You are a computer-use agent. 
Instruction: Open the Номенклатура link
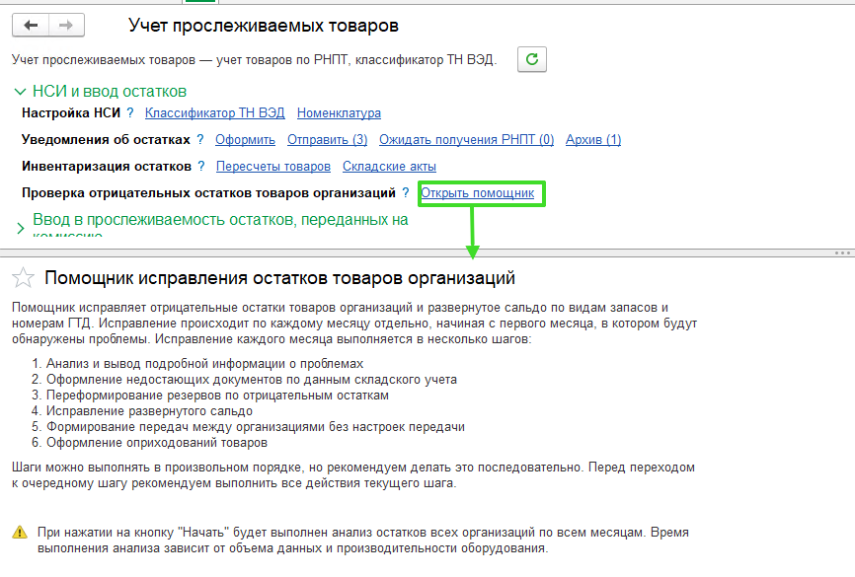pyautogui.click(x=339, y=112)
